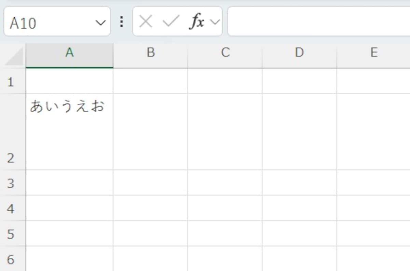This screenshot has height=271, width=410.
Task: Select column D header
Action: click(299, 53)
